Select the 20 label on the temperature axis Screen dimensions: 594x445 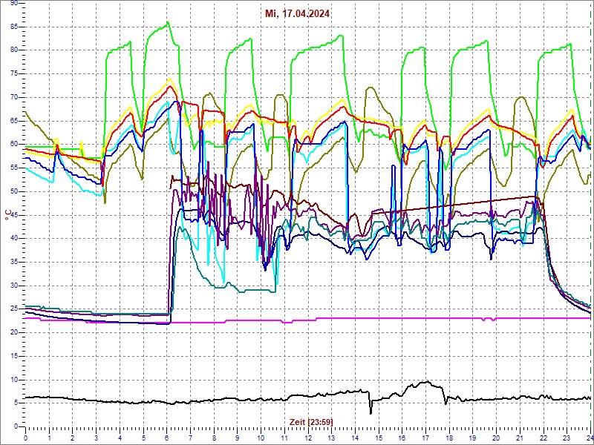[13, 333]
